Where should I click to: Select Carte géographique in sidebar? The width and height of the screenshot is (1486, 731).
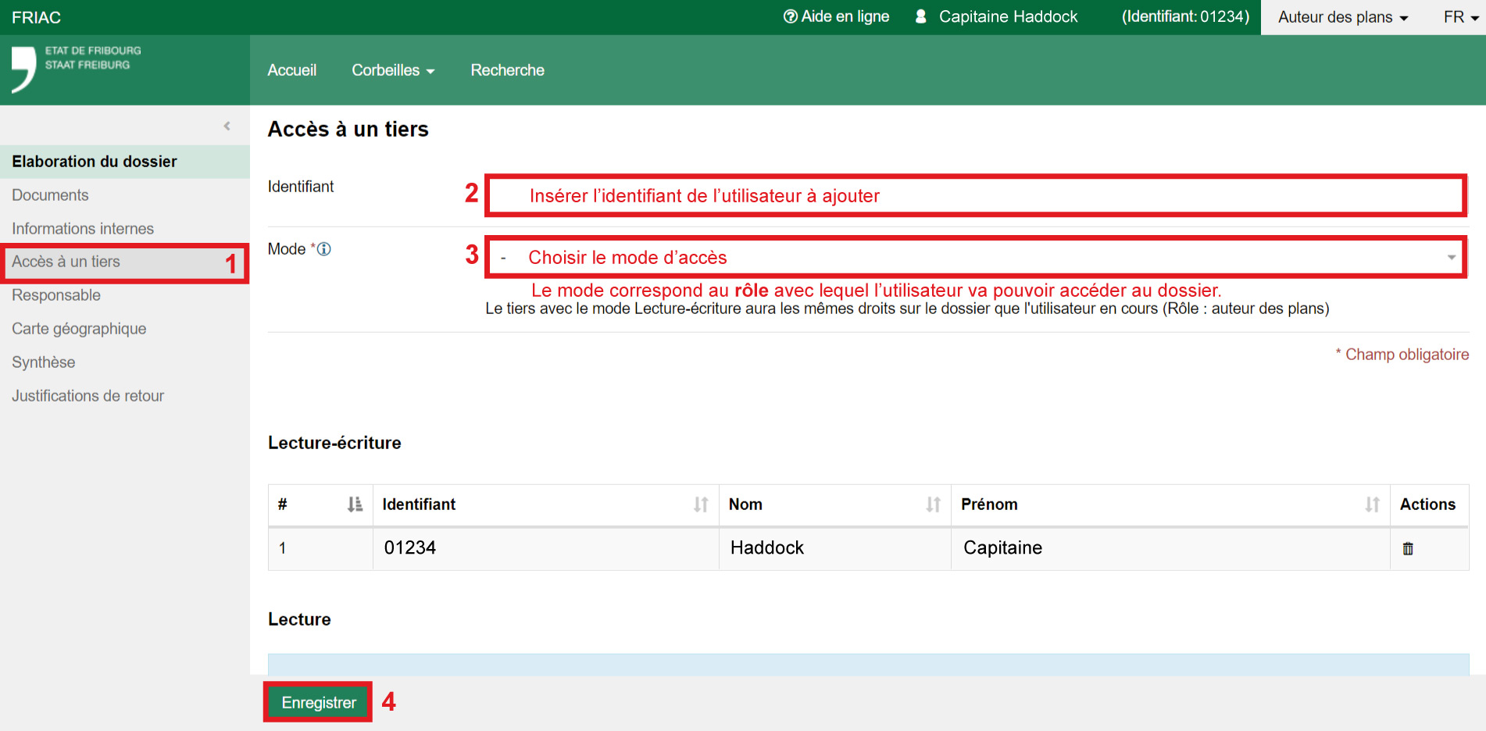pyautogui.click(x=79, y=329)
